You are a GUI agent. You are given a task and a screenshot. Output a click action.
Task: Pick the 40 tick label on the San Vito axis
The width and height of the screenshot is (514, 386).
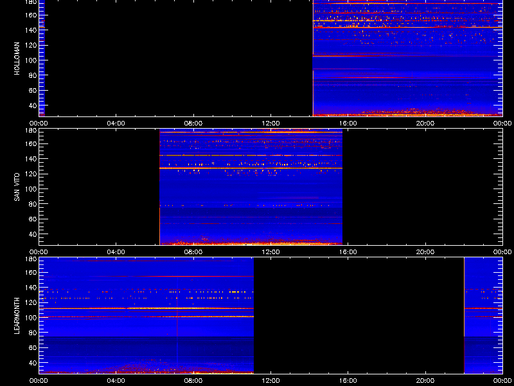click(32, 234)
